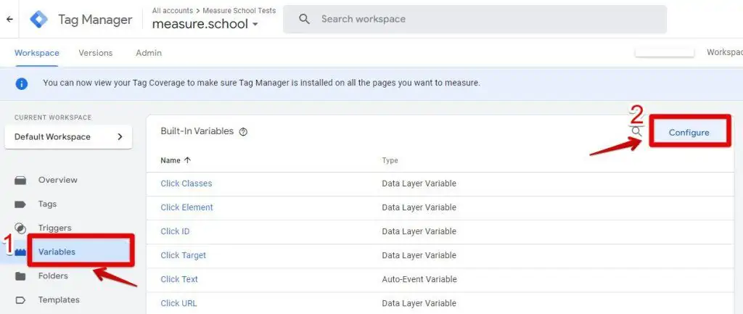Open Overview in the sidebar

tap(58, 180)
